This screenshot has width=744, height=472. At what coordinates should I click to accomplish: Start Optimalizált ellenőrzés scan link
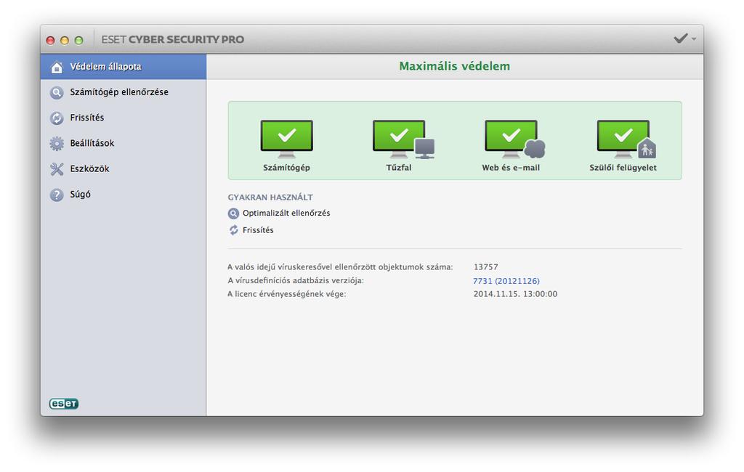286,213
